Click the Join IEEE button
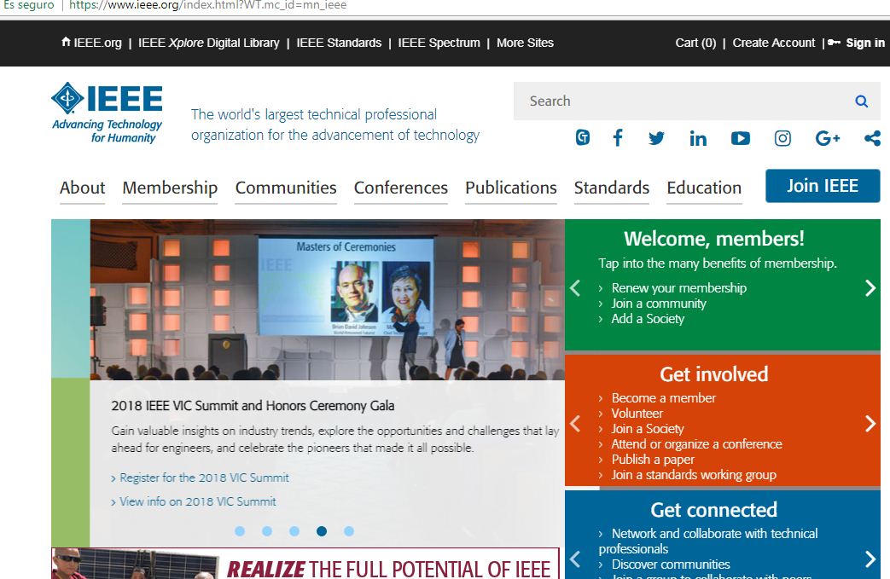The width and height of the screenshot is (890, 579). coord(823,185)
